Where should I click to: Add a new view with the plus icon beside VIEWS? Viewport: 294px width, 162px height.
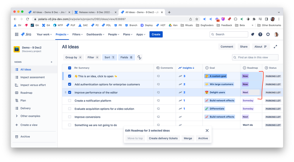[x=52, y=62]
